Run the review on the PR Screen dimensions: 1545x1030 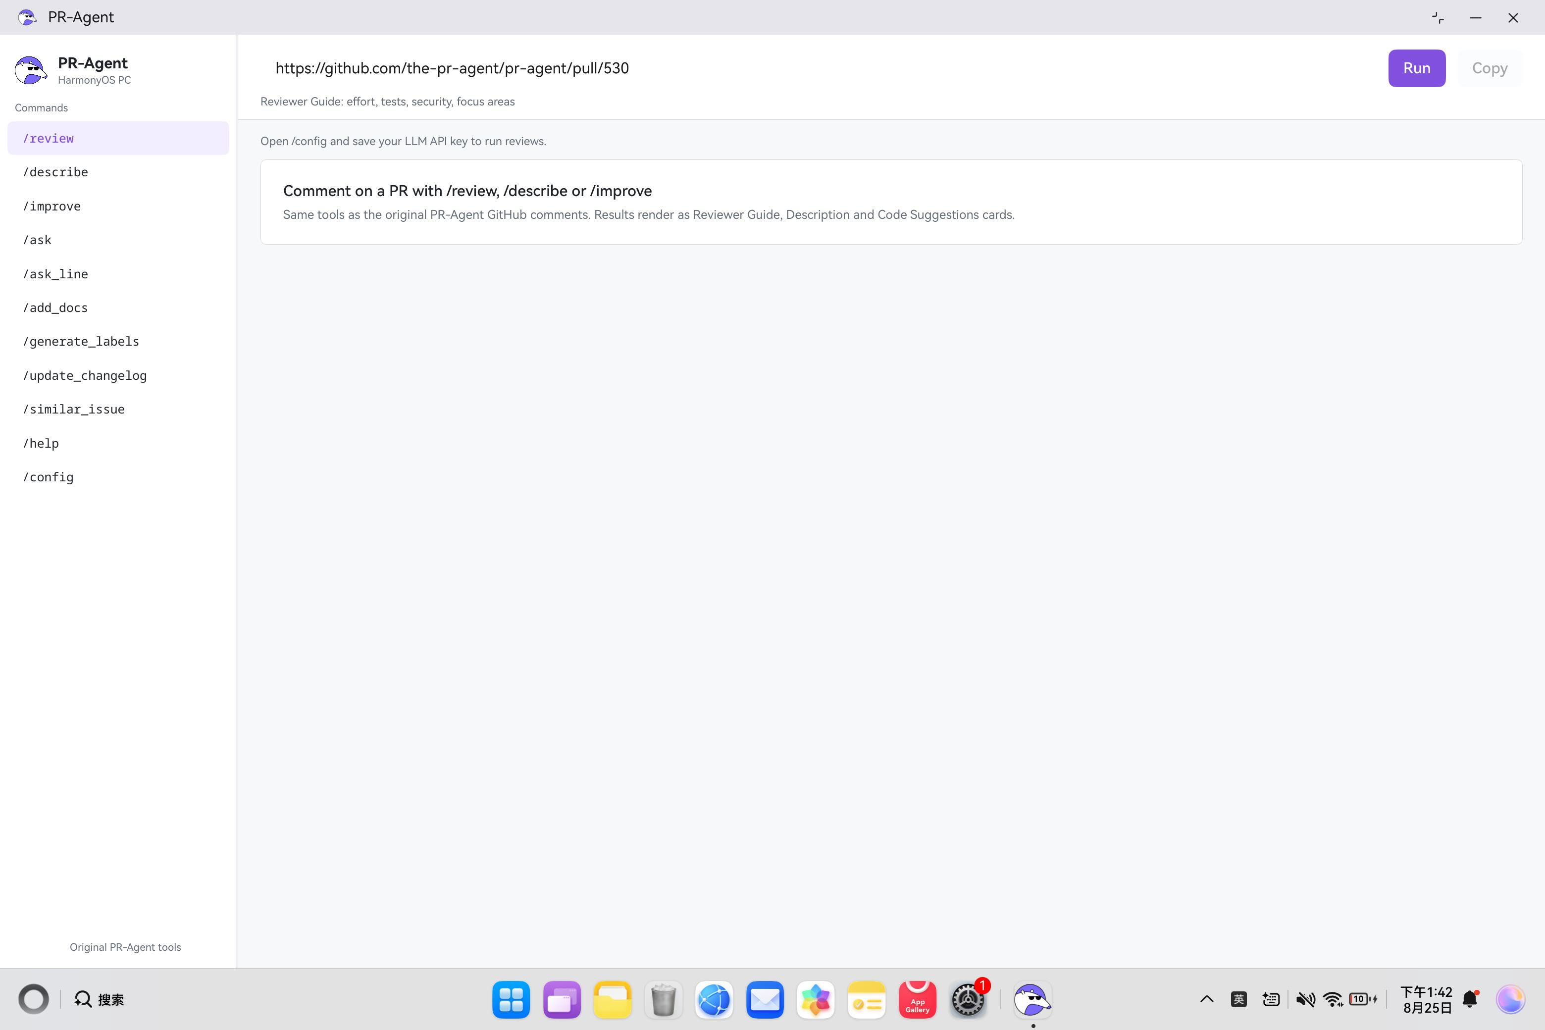pyautogui.click(x=1416, y=68)
